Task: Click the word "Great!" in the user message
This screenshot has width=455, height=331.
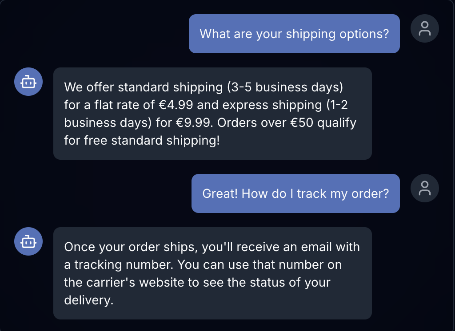Action: (220, 193)
